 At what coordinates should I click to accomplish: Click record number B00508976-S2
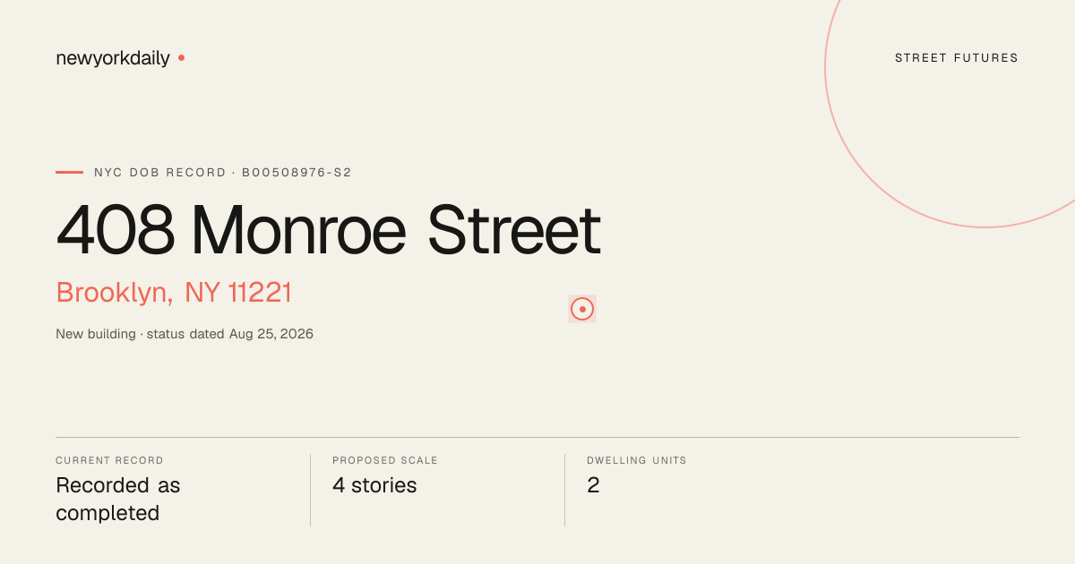[x=297, y=172]
